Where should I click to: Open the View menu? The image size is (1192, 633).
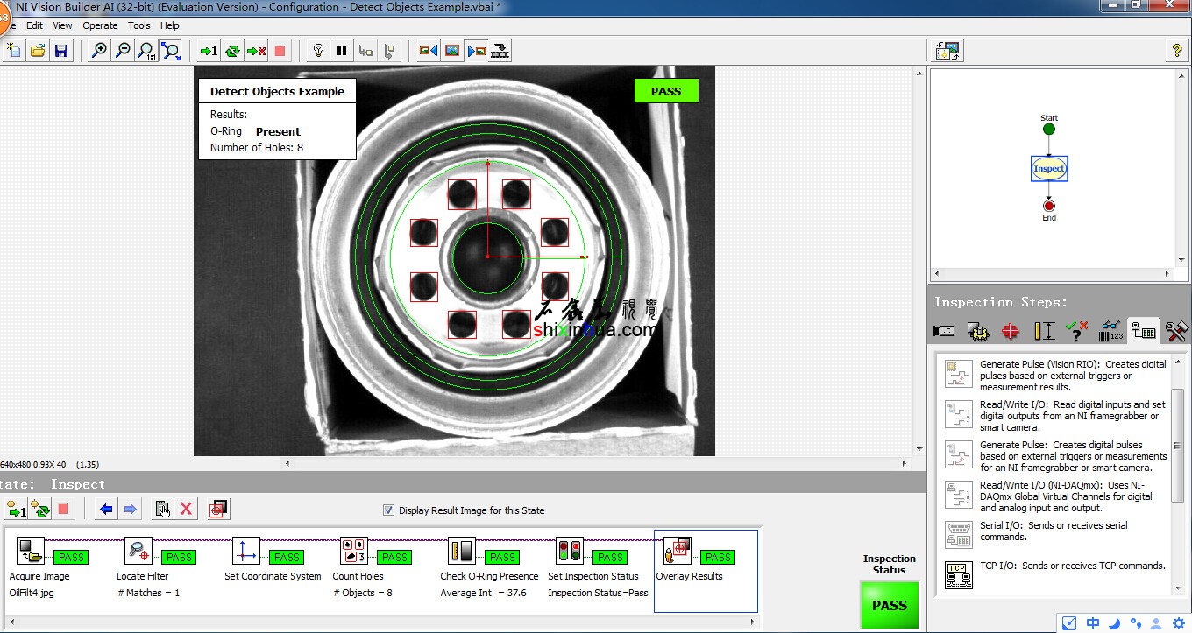coord(62,25)
